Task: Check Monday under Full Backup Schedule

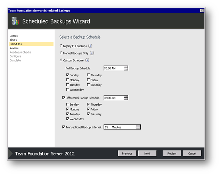Action: 67,80
